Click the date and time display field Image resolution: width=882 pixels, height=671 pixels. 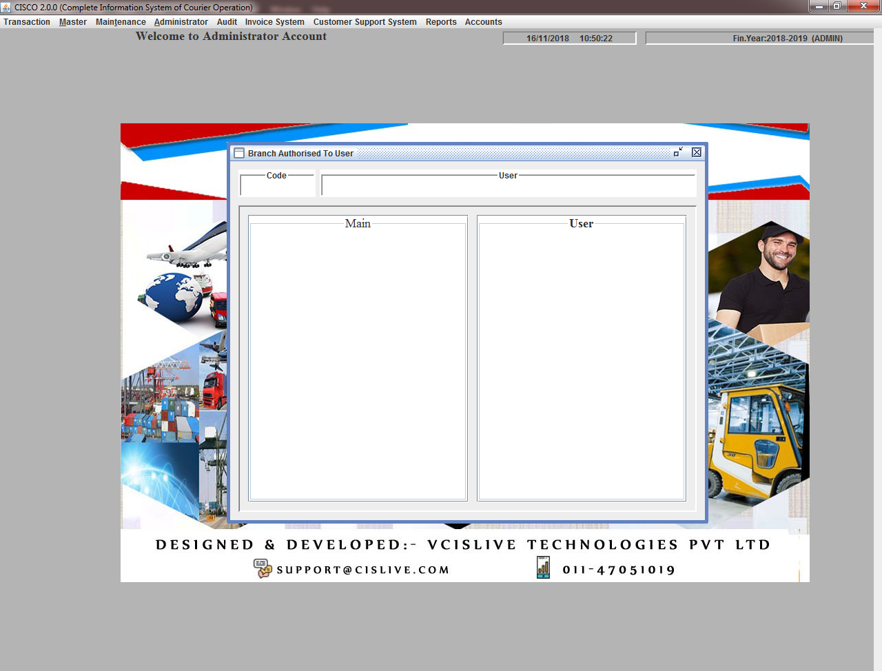[x=569, y=38]
